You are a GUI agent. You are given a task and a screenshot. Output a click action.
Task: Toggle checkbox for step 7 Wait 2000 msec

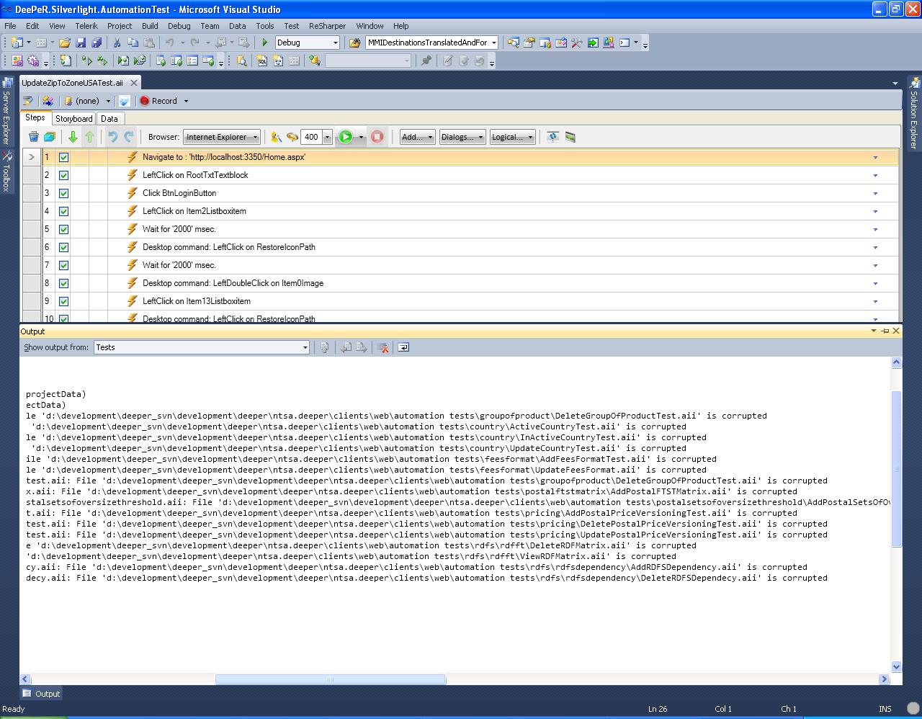point(63,265)
